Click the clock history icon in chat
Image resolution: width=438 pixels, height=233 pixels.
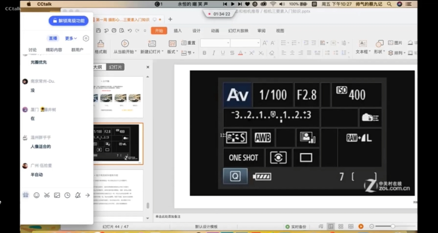67,195
